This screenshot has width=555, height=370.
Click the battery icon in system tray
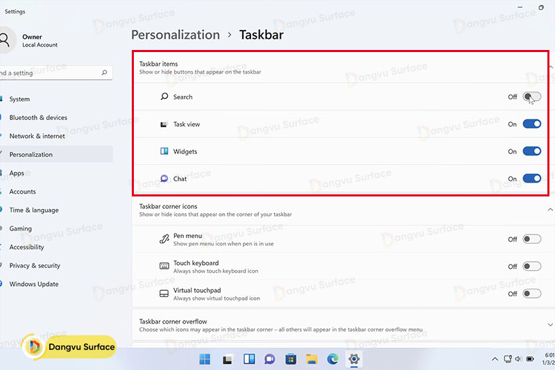pos(530,359)
